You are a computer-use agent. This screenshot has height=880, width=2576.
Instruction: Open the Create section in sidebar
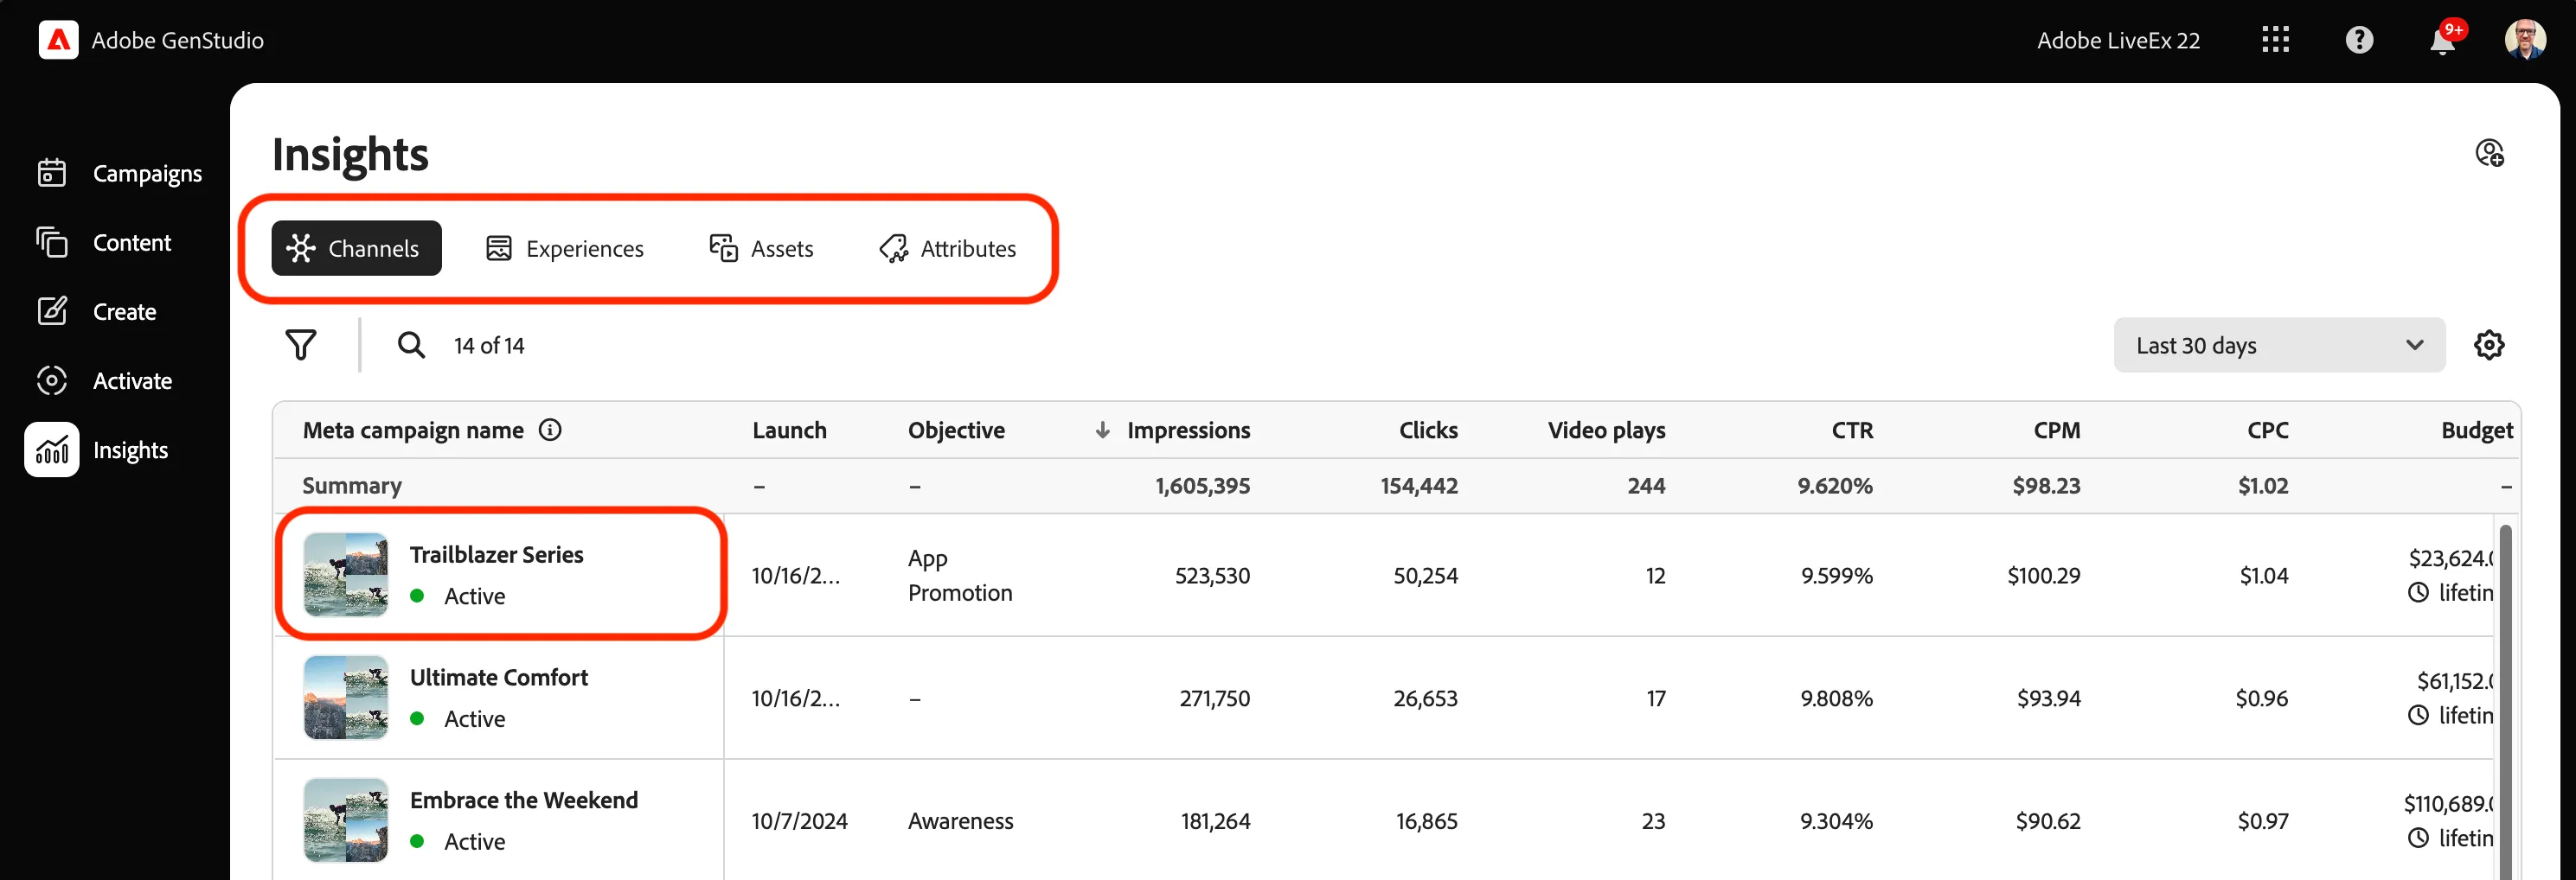click(96, 310)
